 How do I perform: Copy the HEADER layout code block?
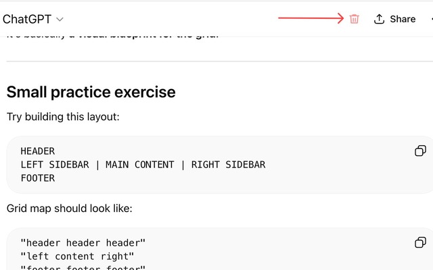[x=420, y=151]
